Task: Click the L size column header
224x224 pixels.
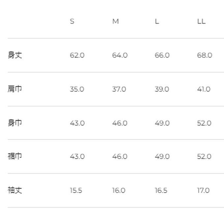Action: (157, 21)
